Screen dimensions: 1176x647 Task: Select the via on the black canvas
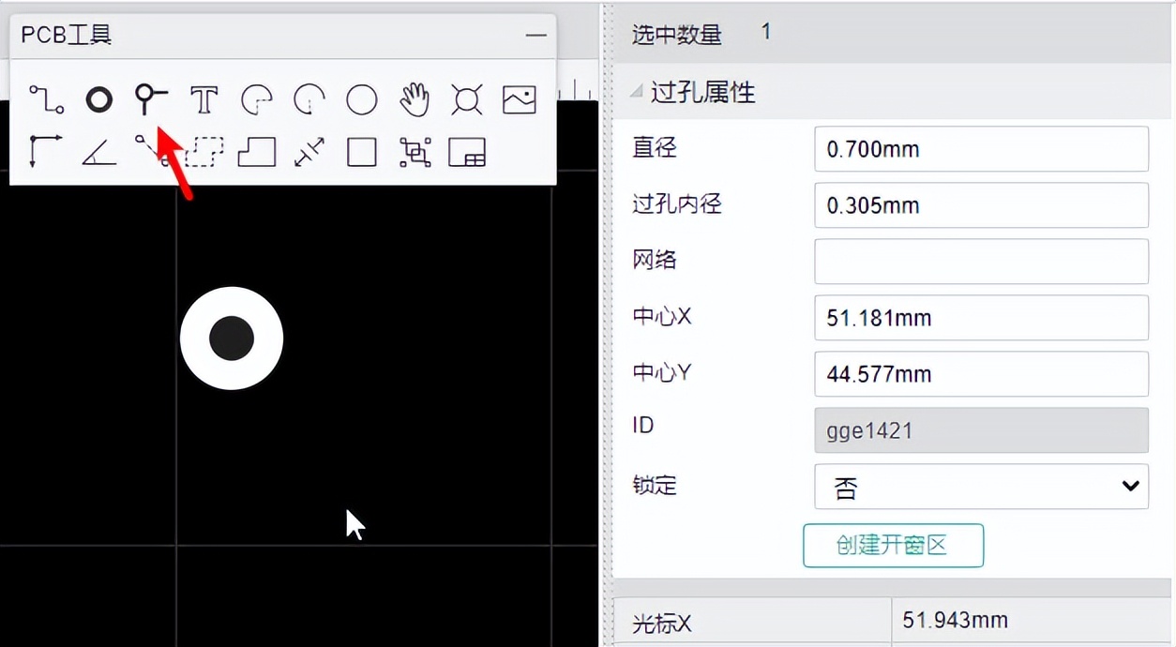coord(232,339)
